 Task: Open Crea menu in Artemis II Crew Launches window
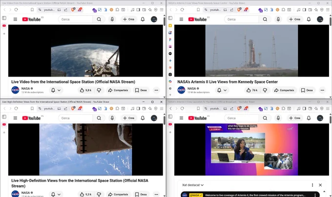coord(294,118)
